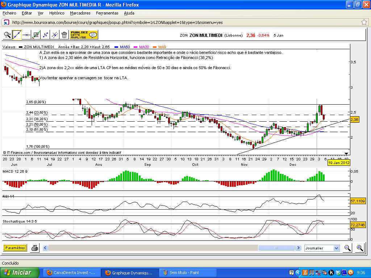This screenshot has width=371, height=278.
Task: Click the 1,76 (100,00%) Fibonacci label
Action: (x=38, y=147)
